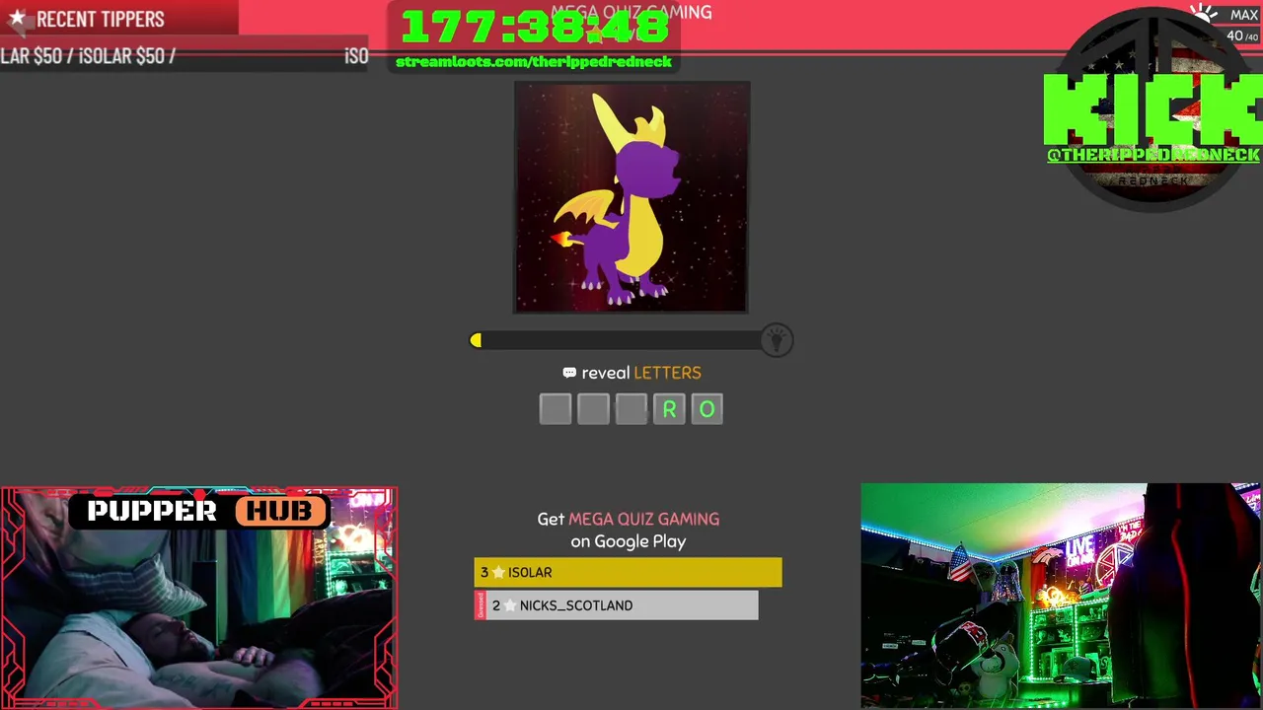Click the first blank letter tile
This screenshot has height=710, width=1263.
(x=556, y=409)
